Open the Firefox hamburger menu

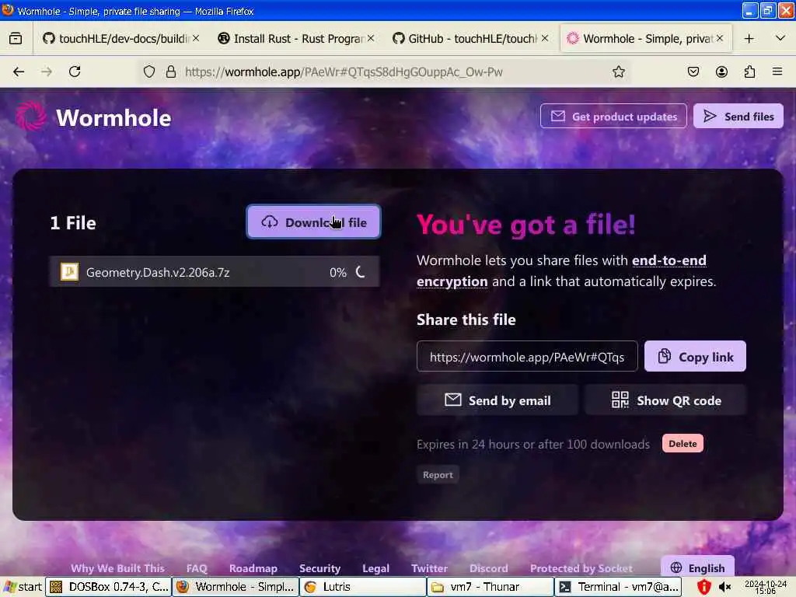point(777,72)
